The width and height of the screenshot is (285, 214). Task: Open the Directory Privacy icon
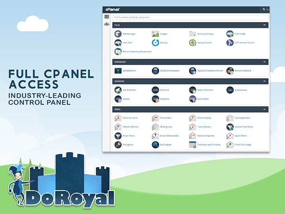(x=192, y=34)
